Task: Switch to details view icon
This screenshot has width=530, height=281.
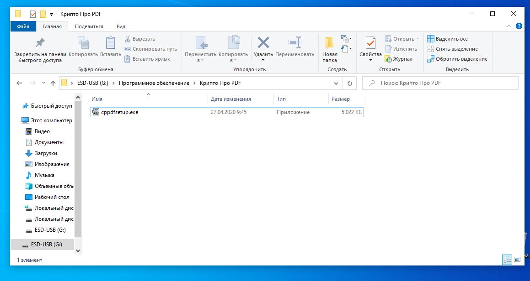Action: 507,260
